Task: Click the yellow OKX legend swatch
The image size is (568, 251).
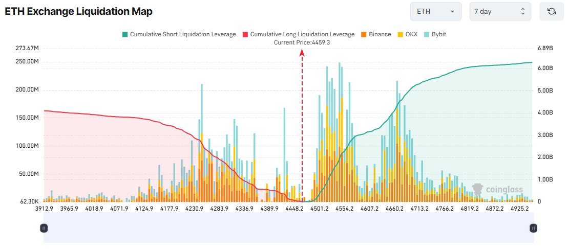Action: pos(401,34)
